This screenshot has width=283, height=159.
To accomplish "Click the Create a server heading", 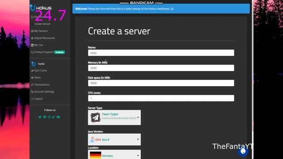I will coord(119,31).
